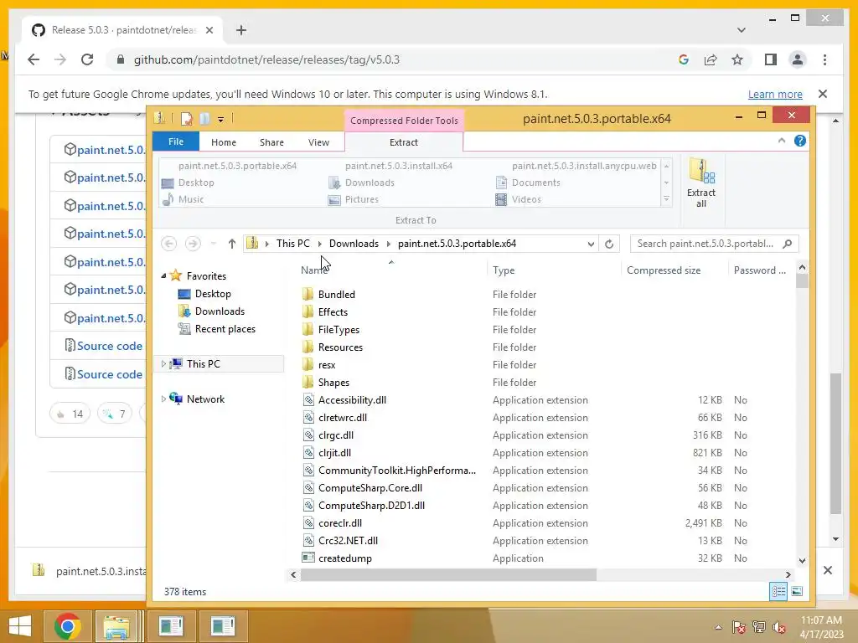Close the Chrome downloads bar

point(827,570)
